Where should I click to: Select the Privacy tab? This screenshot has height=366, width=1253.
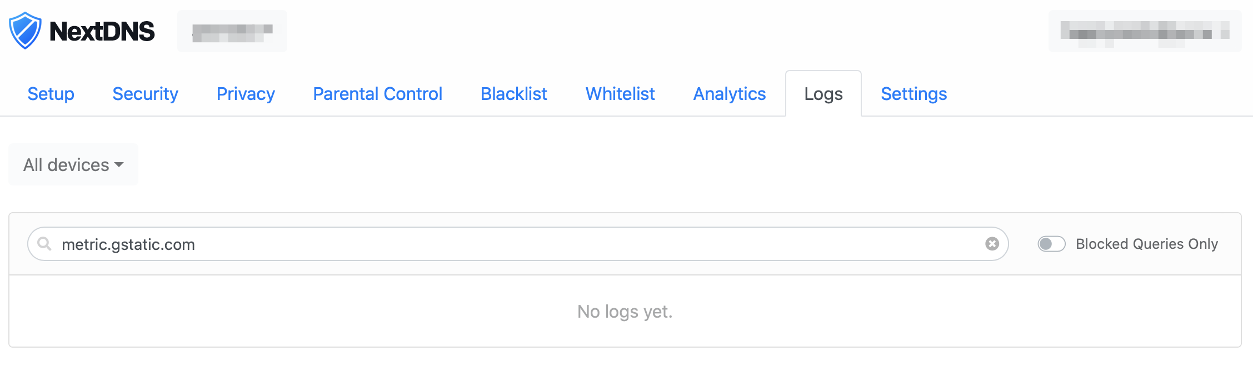[x=245, y=94]
